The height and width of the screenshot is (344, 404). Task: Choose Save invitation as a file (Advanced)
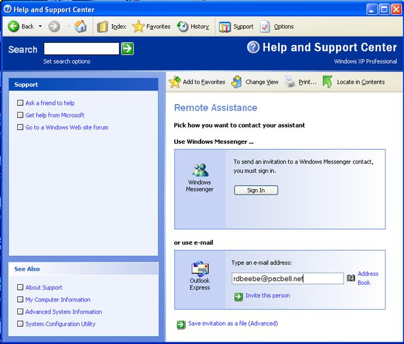click(233, 323)
